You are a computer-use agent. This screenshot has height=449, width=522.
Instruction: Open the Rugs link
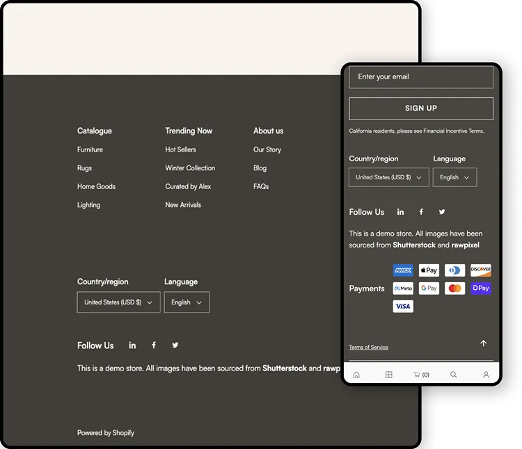(84, 168)
